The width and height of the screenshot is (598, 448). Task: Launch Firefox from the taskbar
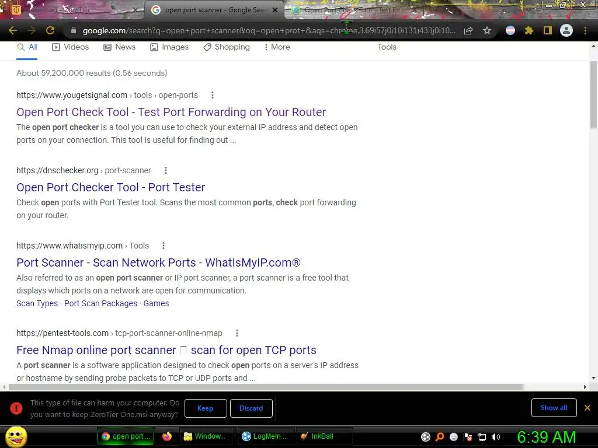(167, 436)
